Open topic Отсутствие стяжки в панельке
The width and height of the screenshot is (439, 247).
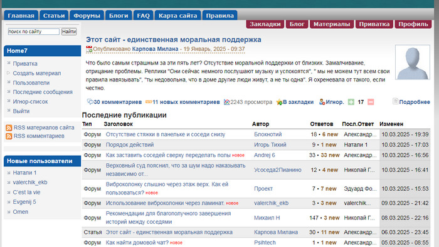(x=166, y=134)
